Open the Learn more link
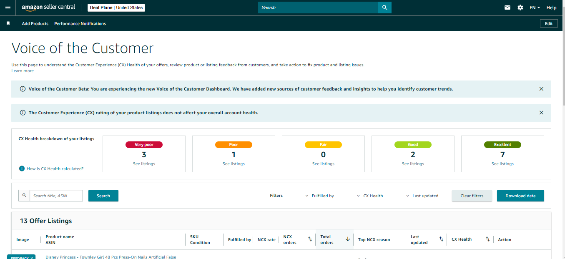565x259 pixels. tap(23, 70)
